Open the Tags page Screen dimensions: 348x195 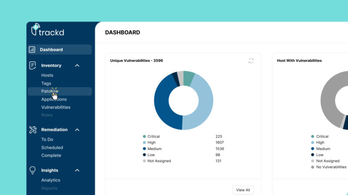point(46,83)
